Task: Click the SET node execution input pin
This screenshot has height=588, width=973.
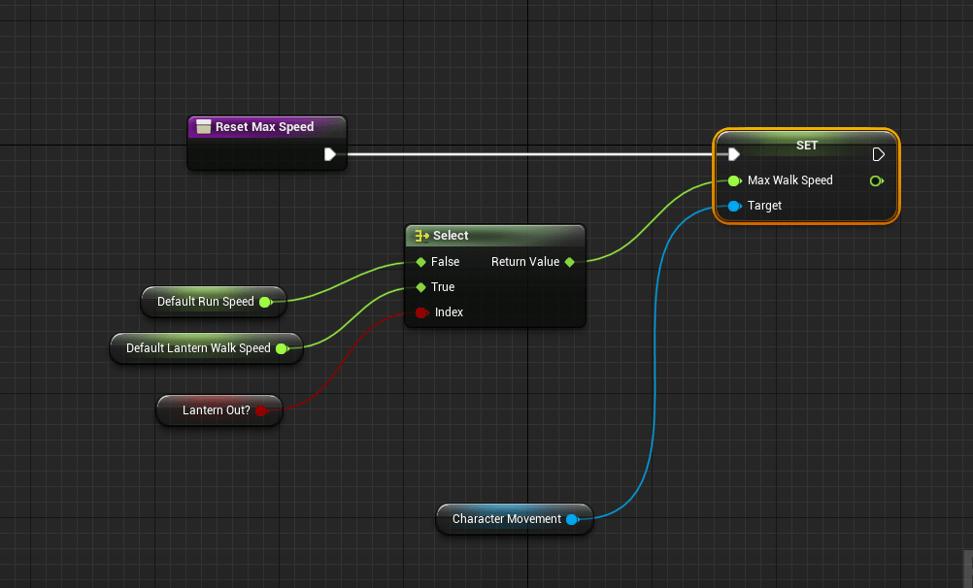Action: 734,154
